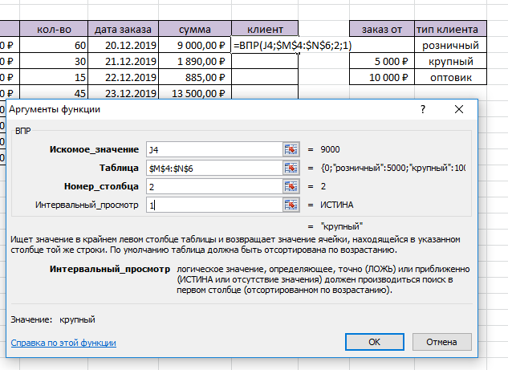The height and width of the screenshot is (370, 508).
Task: Select the quantity cell 30
Action: coord(54,61)
